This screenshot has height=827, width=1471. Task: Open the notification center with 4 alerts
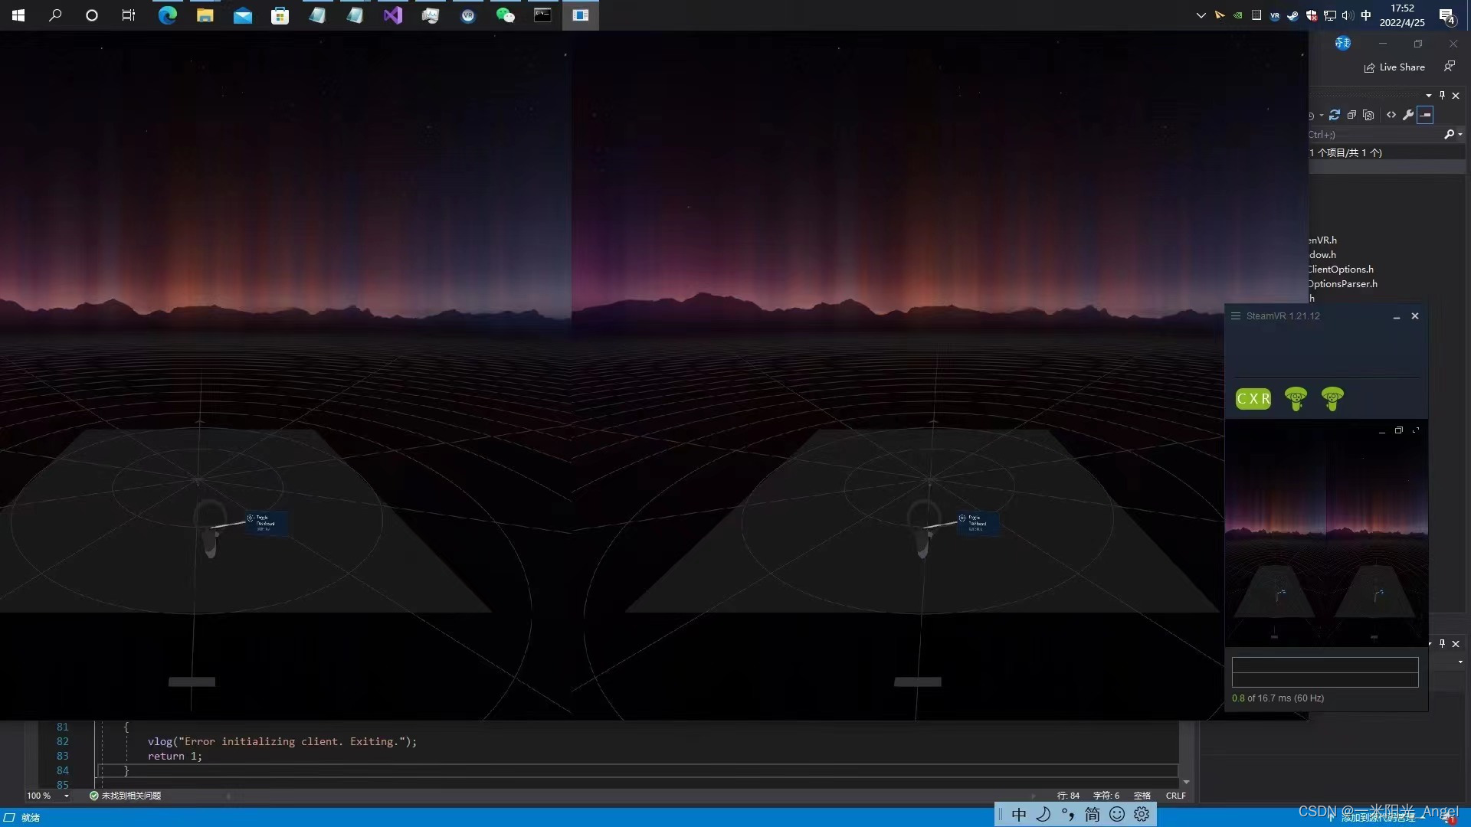[x=1446, y=15]
